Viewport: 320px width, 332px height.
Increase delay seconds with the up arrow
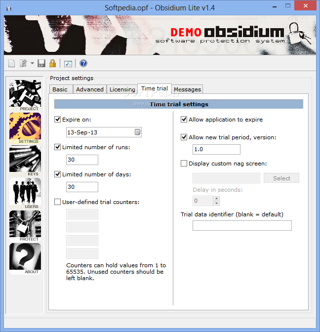click(216, 199)
